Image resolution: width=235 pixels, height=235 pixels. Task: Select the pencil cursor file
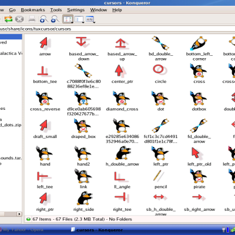point(160,179)
